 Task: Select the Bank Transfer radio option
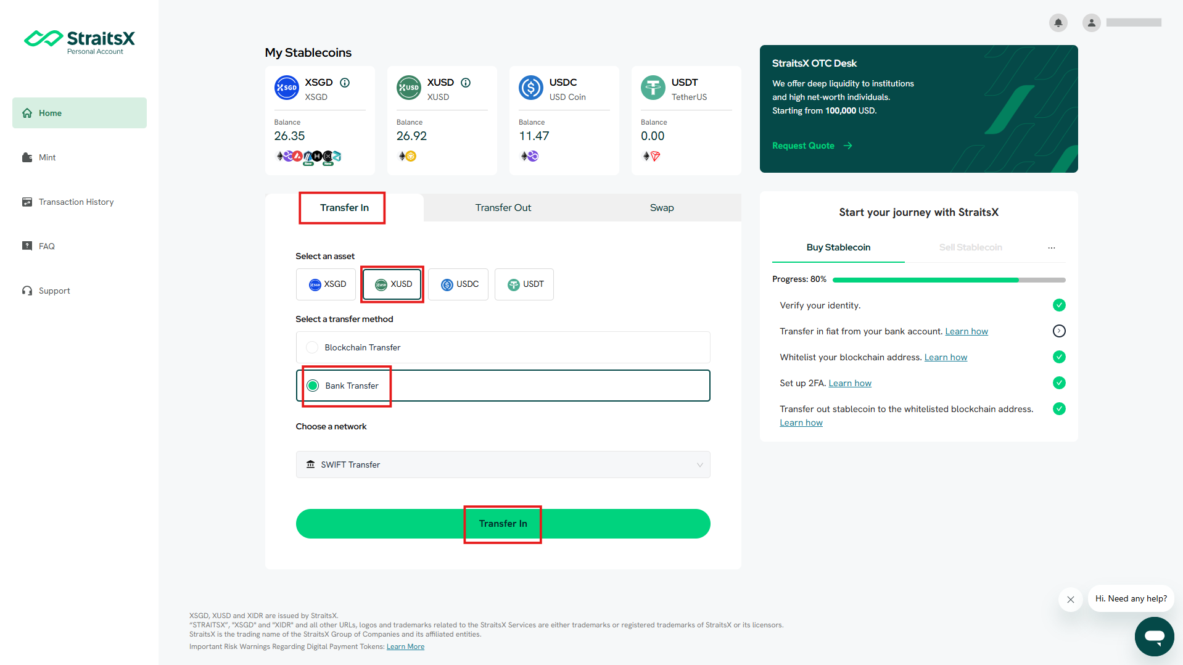[503, 386]
